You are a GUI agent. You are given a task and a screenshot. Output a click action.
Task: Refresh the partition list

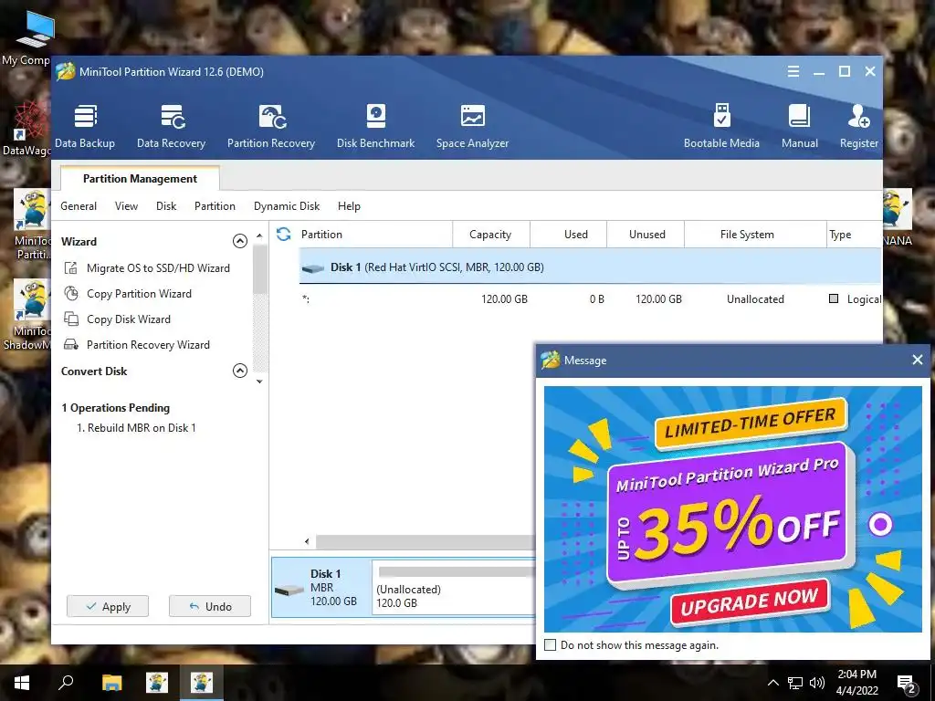pos(284,235)
